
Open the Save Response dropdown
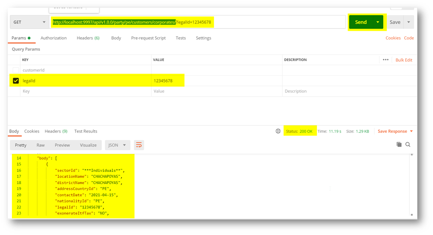(x=395, y=131)
